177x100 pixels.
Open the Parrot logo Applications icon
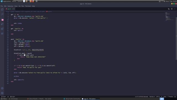pyautogui.click(x=2, y=1)
